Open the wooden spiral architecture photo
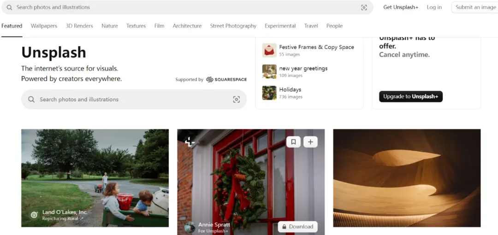This screenshot has height=235, width=498. 407,178
